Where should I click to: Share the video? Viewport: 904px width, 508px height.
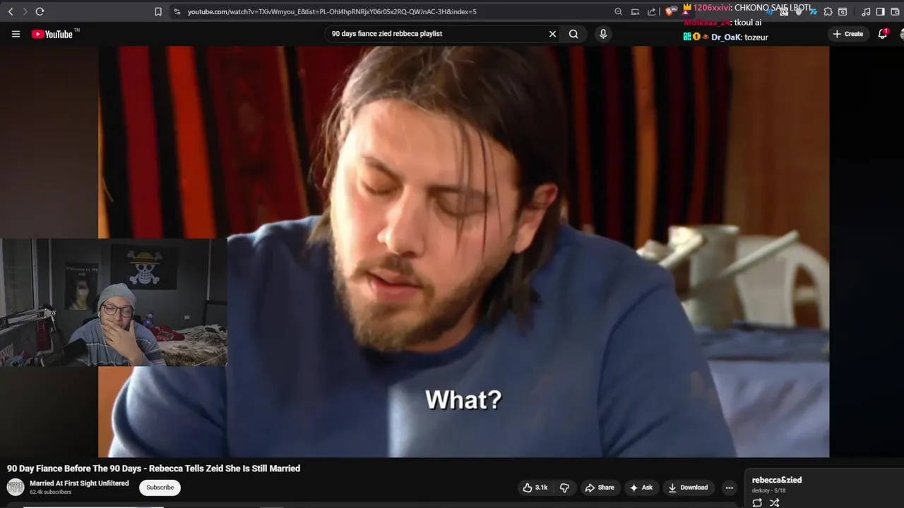(600, 488)
